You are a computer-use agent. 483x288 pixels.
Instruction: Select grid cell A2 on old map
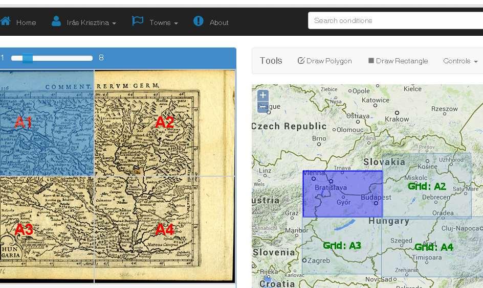coord(164,123)
